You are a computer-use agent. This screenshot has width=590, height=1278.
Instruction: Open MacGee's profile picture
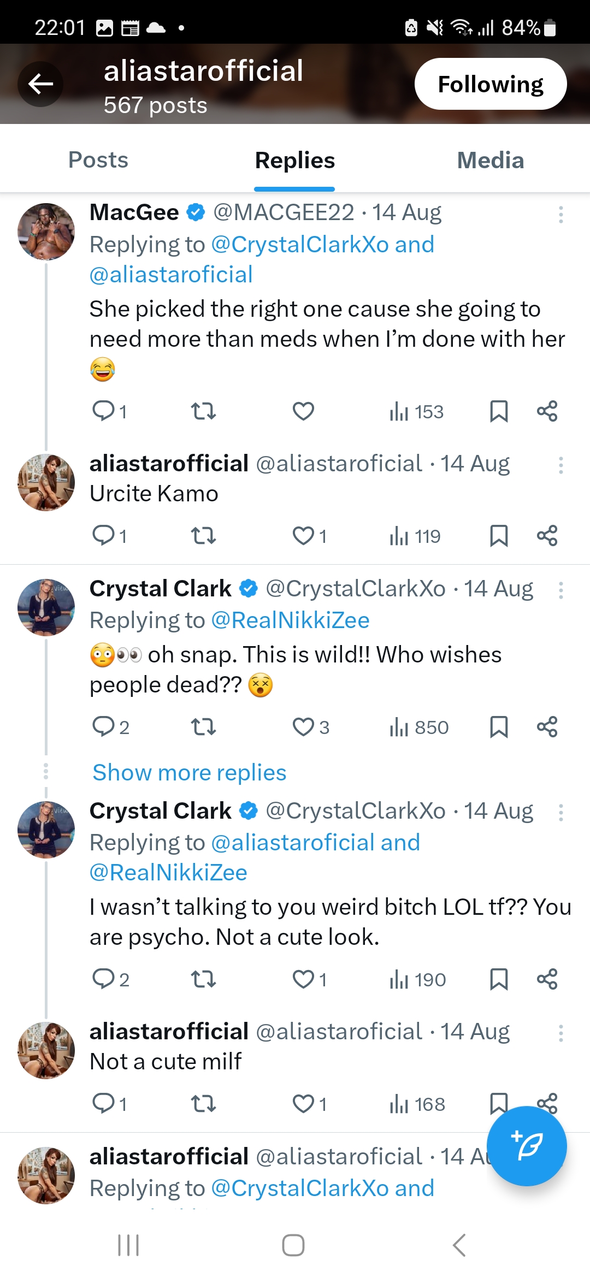pyautogui.click(x=46, y=232)
